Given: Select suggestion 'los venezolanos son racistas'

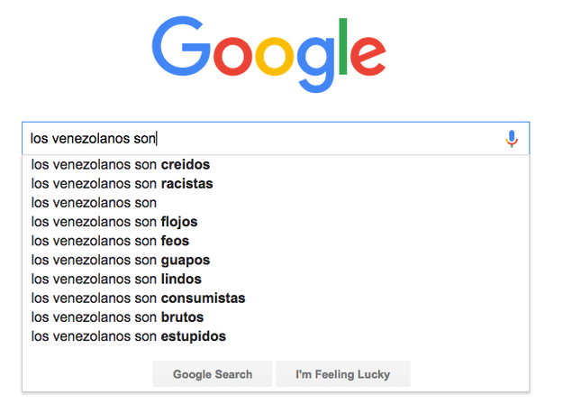Looking at the screenshot, I should click(x=276, y=184).
